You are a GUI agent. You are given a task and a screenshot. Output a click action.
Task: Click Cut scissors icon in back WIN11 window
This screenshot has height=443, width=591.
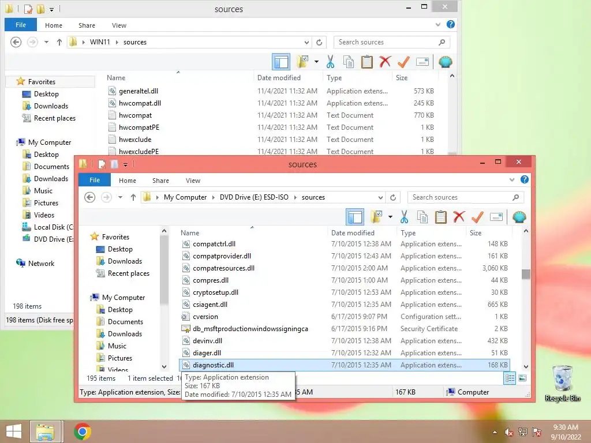pyautogui.click(x=330, y=62)
